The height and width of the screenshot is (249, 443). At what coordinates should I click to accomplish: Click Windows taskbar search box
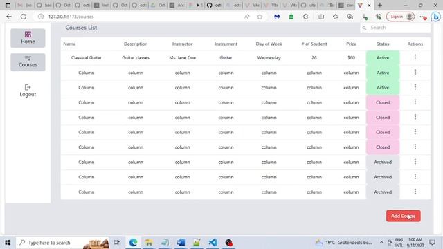click(x=62, y=243)
